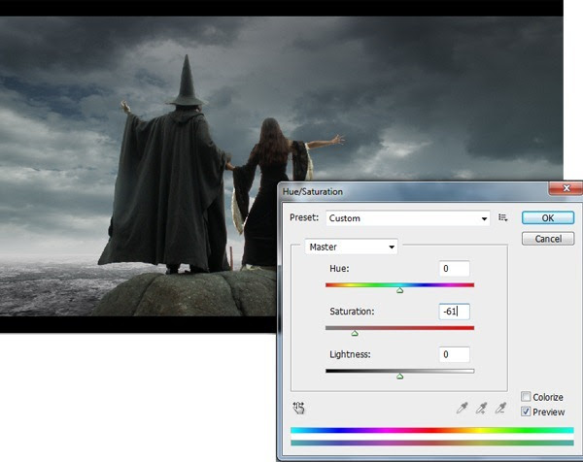Click the Saturation slider handle
The height and width of the screenshot is (462, 583).
tap(355, 333)
